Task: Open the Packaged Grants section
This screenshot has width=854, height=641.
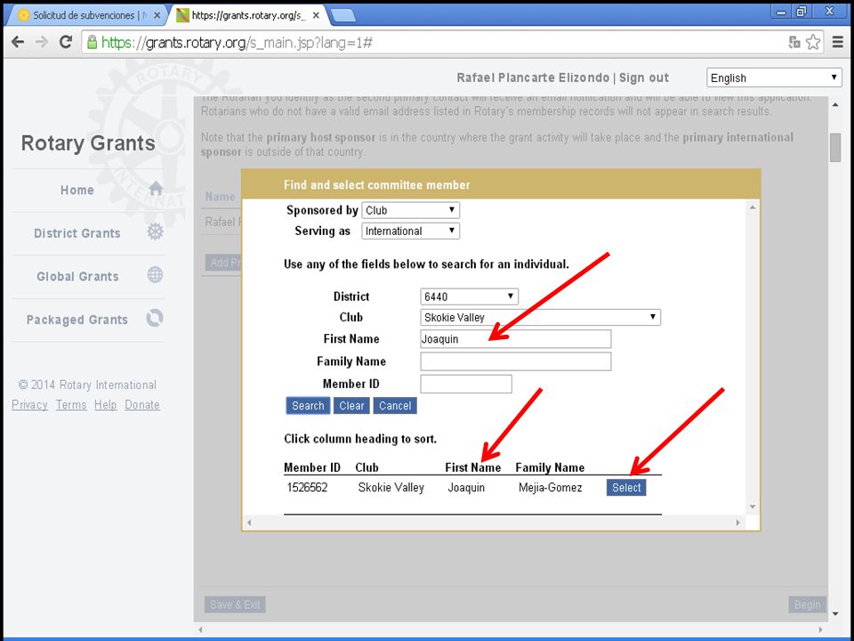Action: 77,320
